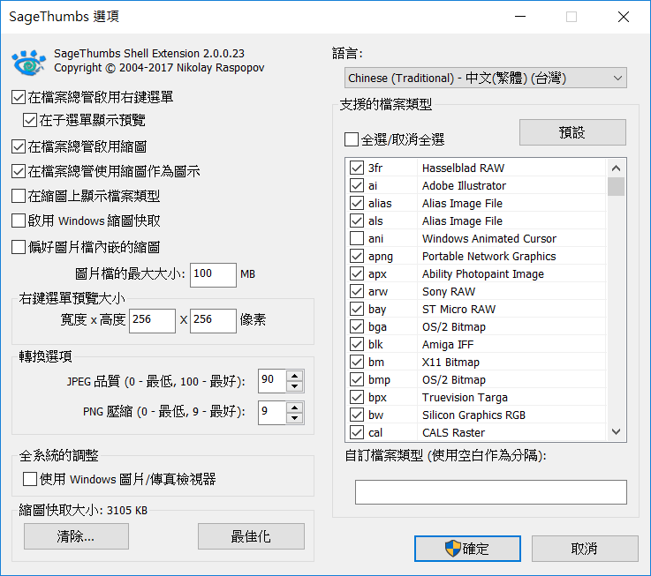
Task: Uncheck the apx Ability Photopaint type
Action: pos(357,273)
